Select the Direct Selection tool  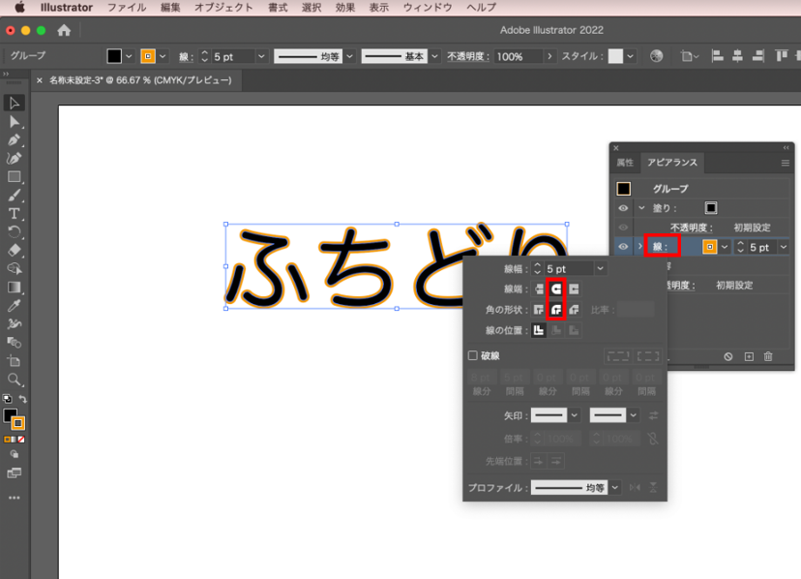[14, 122]
